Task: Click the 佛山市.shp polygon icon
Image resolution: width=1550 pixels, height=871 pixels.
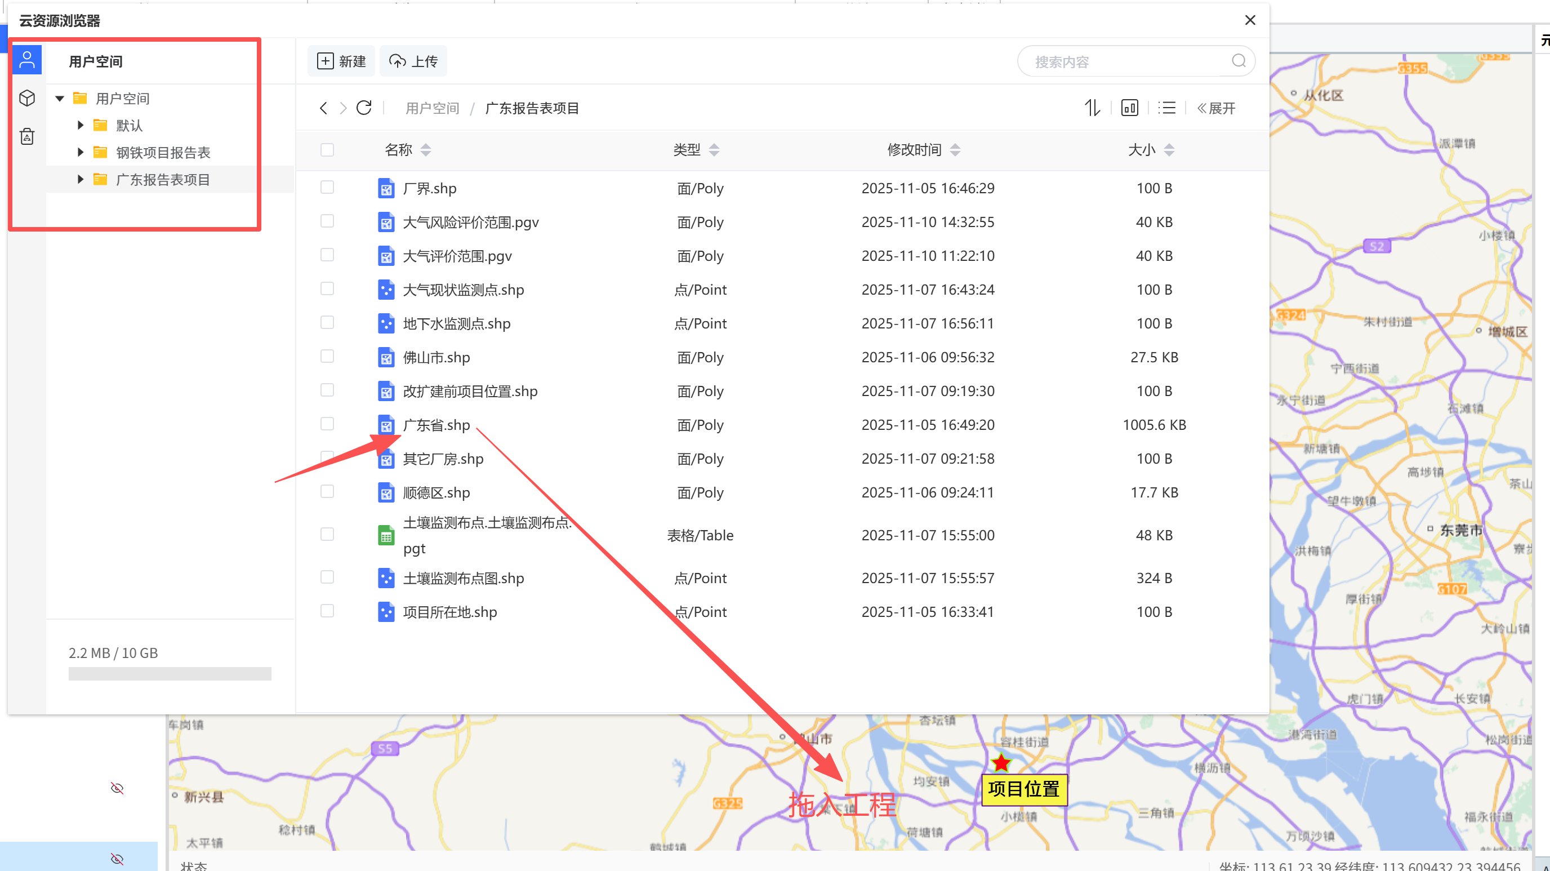Action: (x=386, y=358)
